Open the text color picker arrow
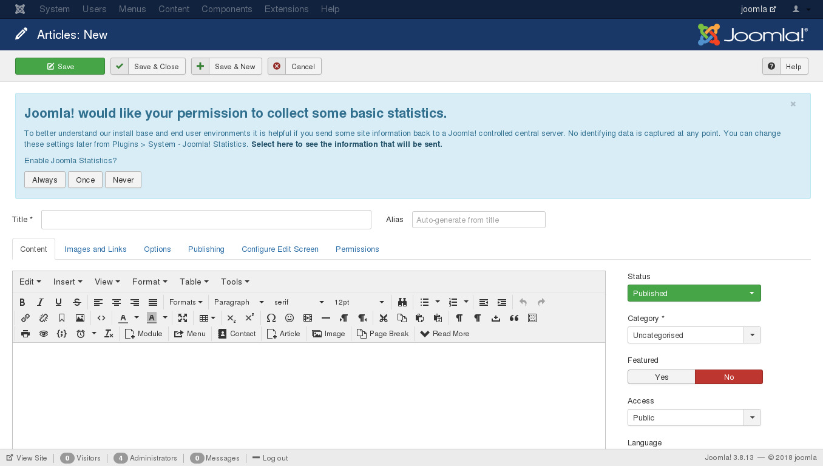 click(x=137, y=318)
